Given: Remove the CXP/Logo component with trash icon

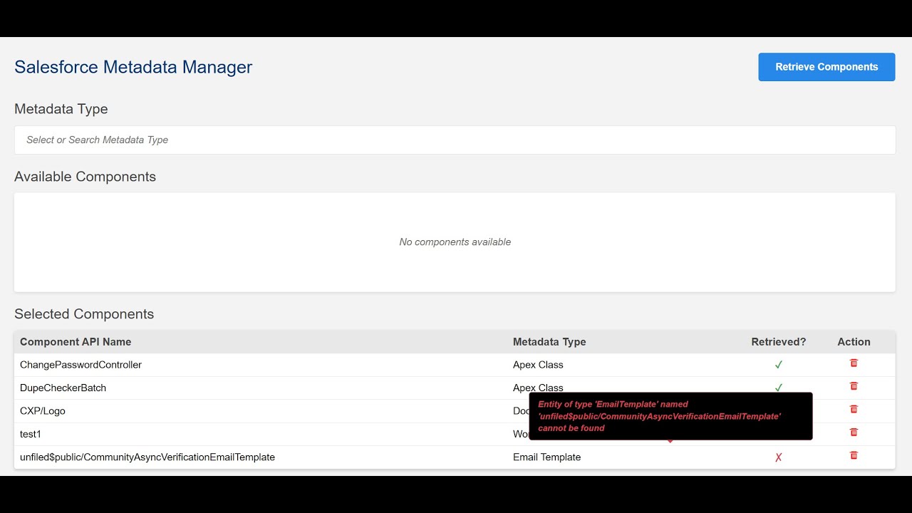Looking at the screenshot, I should (x=854, y=410).
